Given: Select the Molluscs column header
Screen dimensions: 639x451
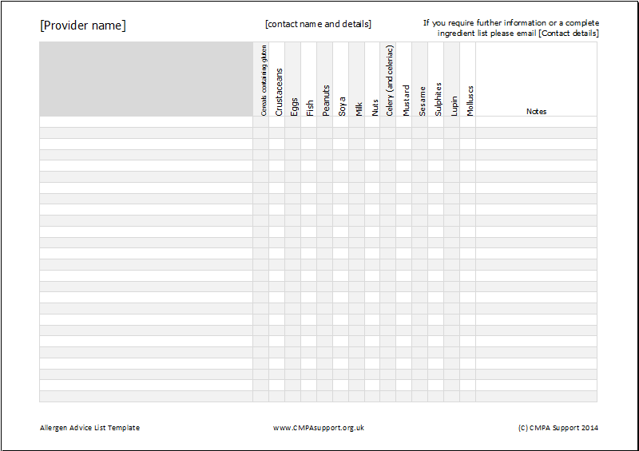Looking at the screenshot, I should (470, 101).
